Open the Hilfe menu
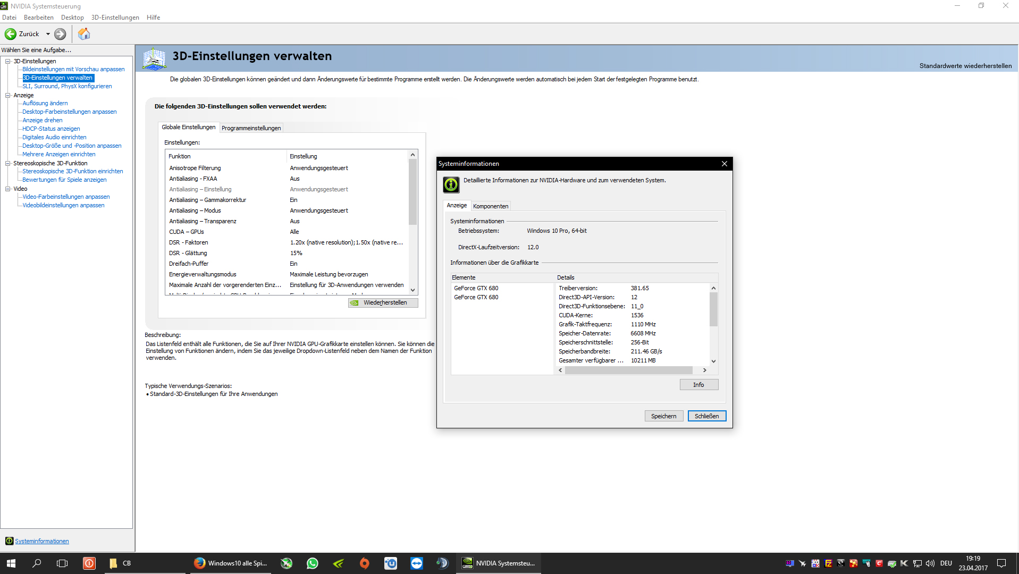The width and height of the screenshot is (1019, 574). (x=153, y=18)
